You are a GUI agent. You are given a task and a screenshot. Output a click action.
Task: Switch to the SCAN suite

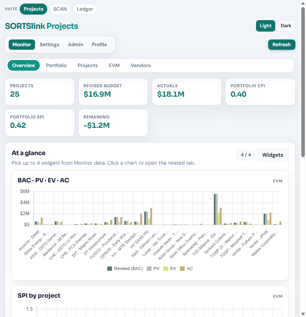point(60,9)
